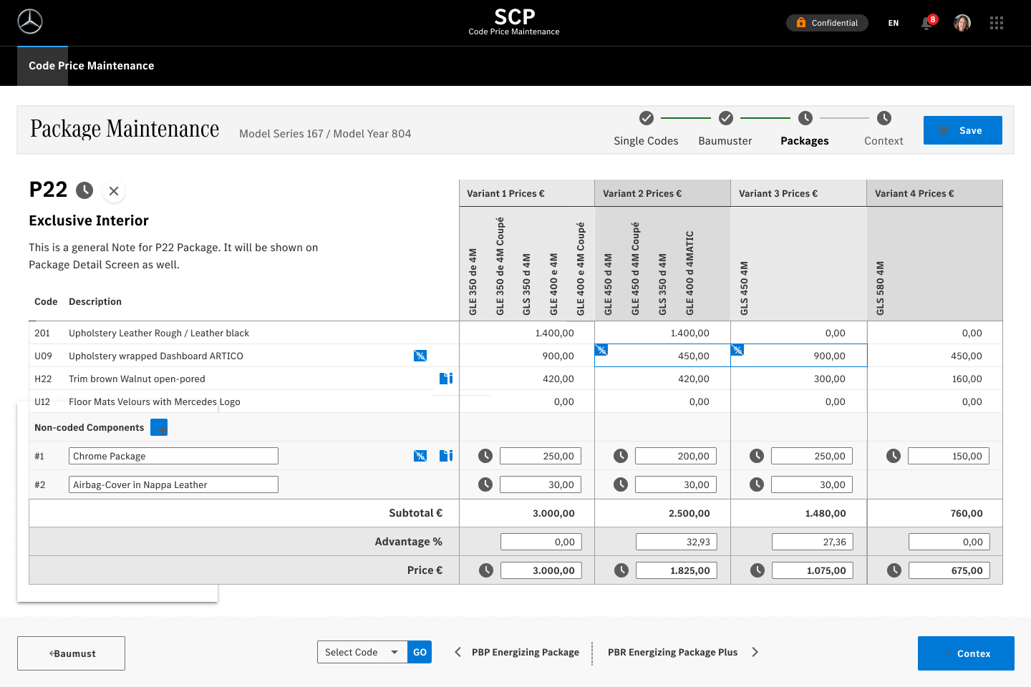Proceed to Context page
Image resolution: width=1031 pixels, height=687 pixels.
click(966, 653)
